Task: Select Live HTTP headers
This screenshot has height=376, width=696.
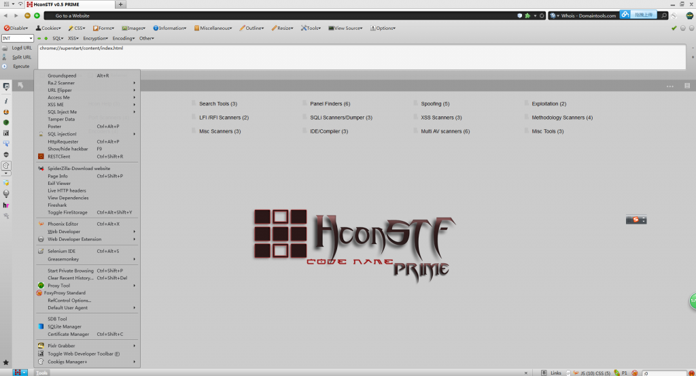Action: pos(88,190)
